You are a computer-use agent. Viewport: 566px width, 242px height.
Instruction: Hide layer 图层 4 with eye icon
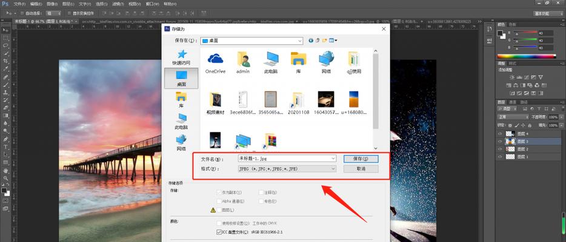(x=500, y=134)
